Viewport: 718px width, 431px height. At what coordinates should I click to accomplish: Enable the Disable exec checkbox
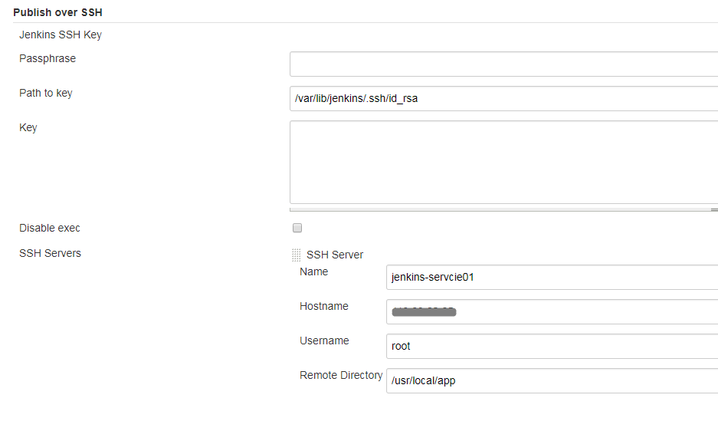(297, 228)
